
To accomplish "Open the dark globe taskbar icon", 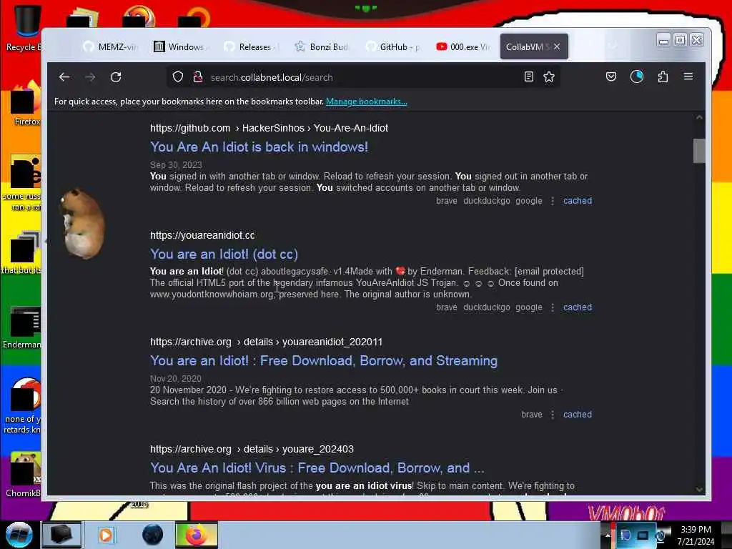I will point(152,535).
